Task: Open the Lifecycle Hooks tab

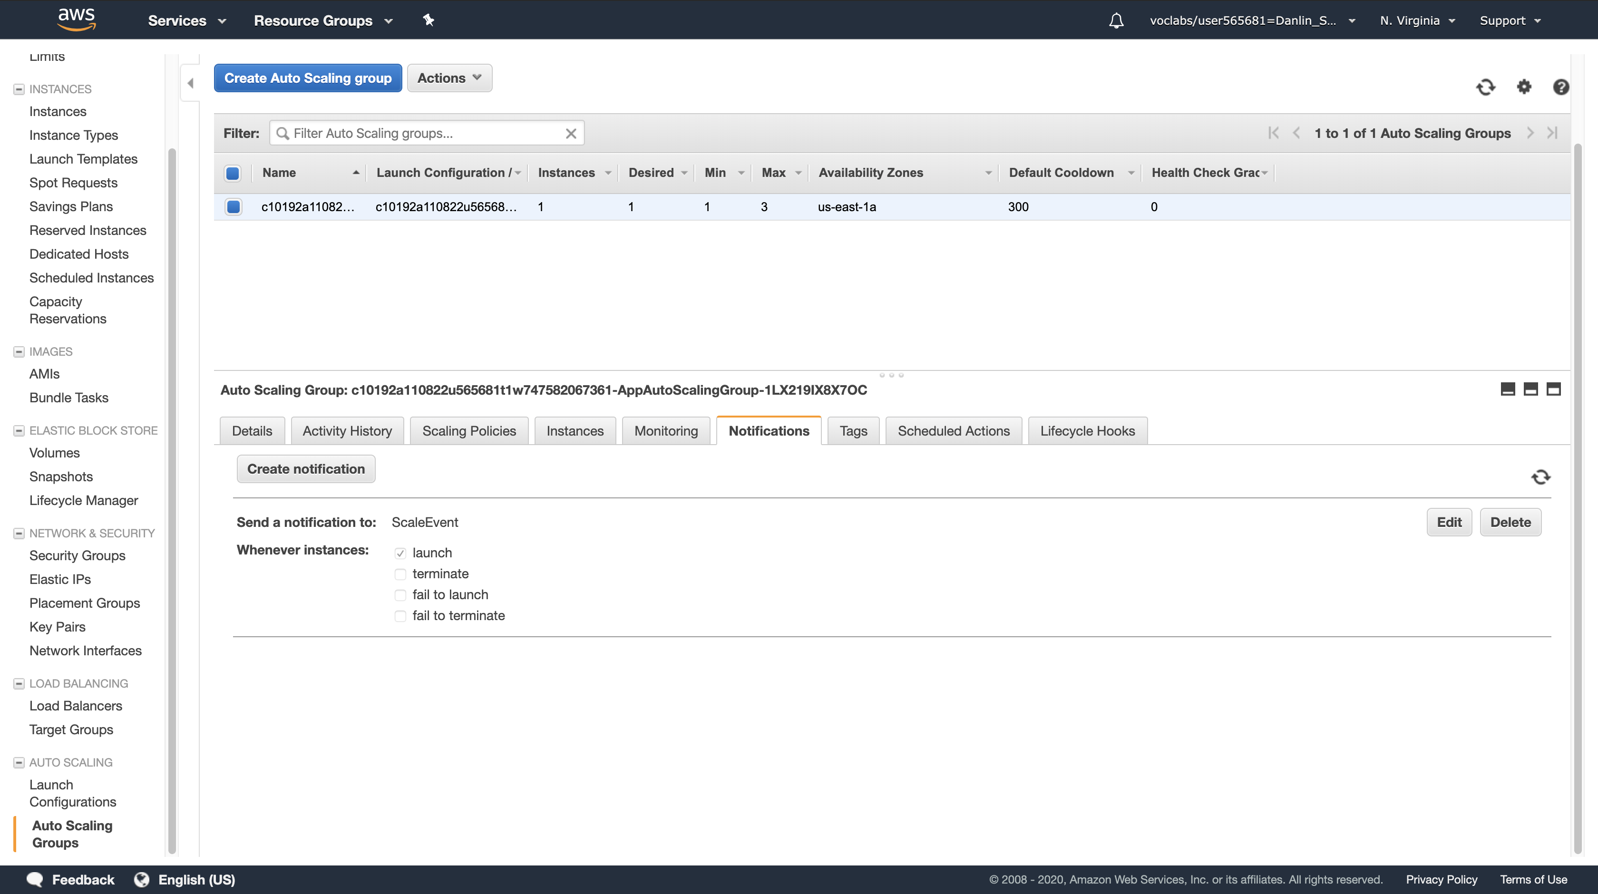Action: [x=1087, y=430]
